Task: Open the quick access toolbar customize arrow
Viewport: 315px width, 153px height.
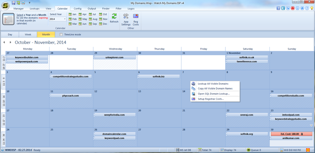Action: coord(29,3)
